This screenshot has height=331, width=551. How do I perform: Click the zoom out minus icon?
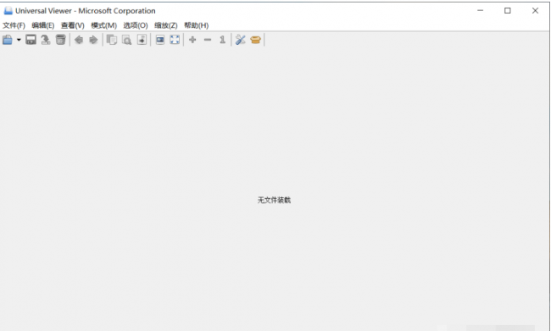tap(208, 40)
